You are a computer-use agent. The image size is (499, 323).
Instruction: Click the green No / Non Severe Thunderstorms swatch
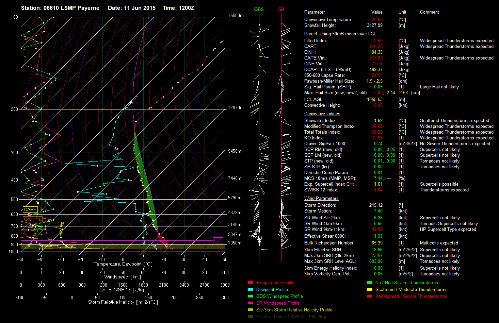(370, 283)
